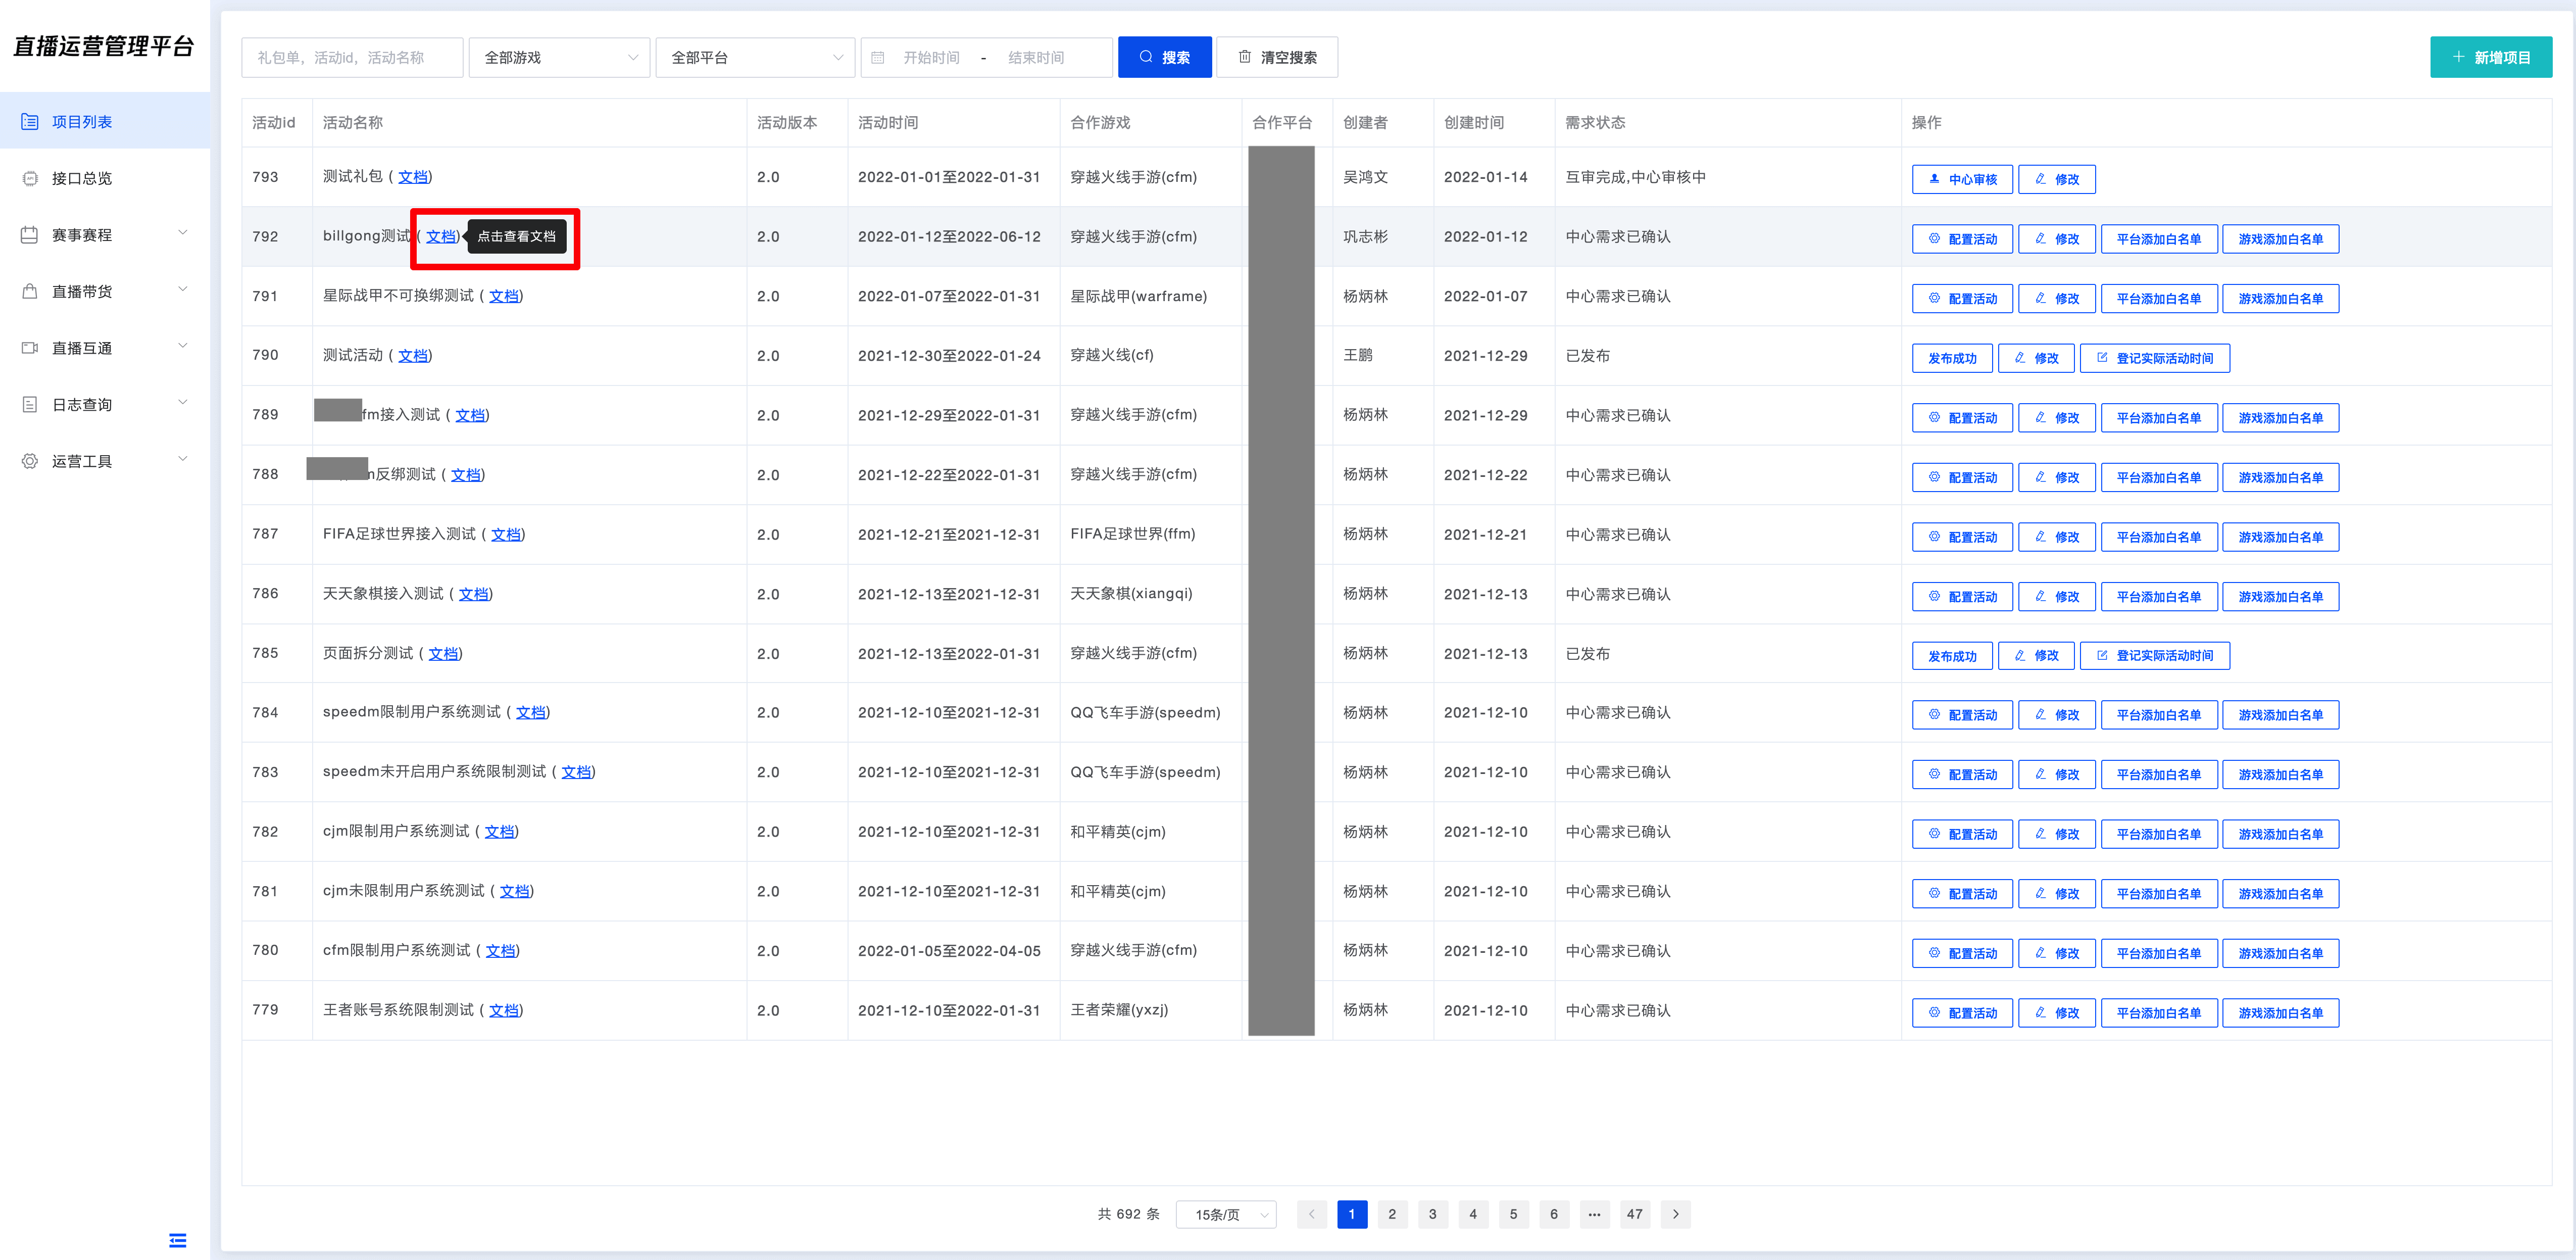Click the blue 搜索 button

point(1164,57)
